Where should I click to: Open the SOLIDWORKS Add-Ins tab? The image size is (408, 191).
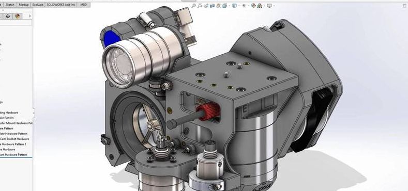point(61,5)
